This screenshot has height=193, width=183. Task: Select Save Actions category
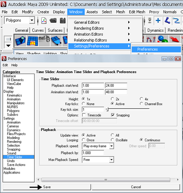pos(16,165)
